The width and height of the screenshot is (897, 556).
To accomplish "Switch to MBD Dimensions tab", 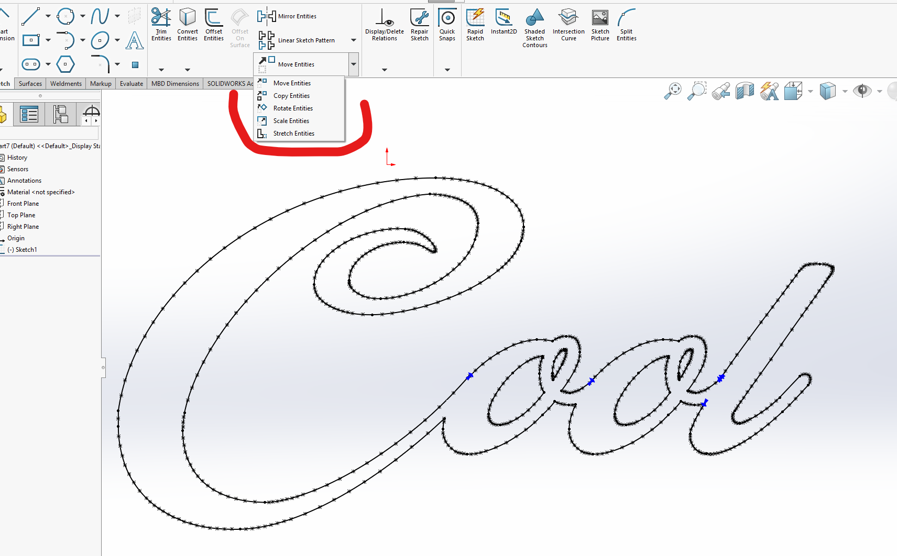I will point(175,84).
